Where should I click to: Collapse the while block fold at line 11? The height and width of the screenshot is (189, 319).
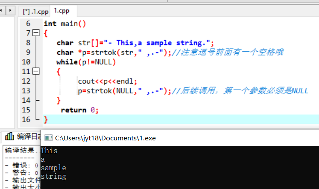coord(36,71)
